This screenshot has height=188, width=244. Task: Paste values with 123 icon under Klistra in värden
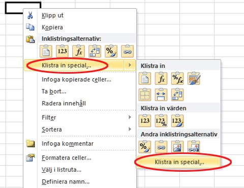point(145,121)
